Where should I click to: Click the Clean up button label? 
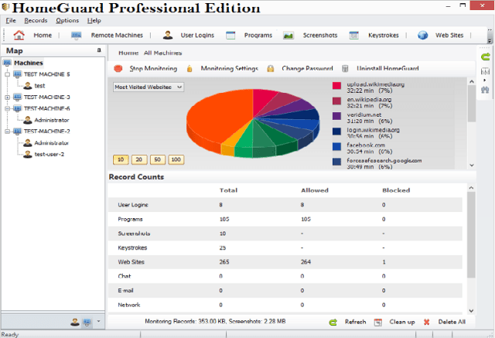[x=402, y=322]
